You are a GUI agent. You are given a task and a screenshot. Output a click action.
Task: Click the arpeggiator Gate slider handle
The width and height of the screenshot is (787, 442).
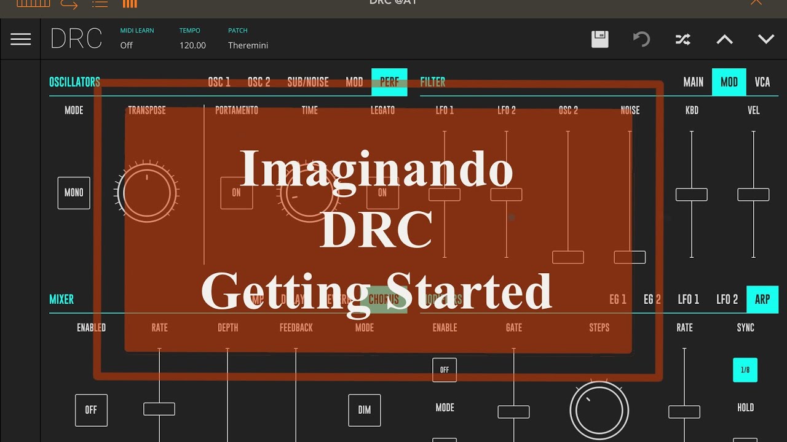click(x=513, y=412)
